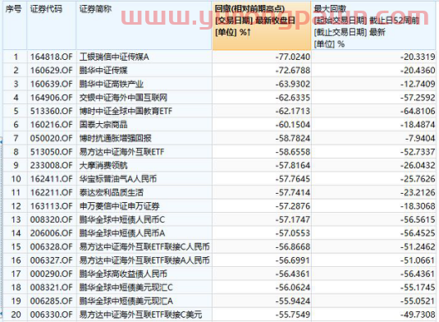This screenshot has width=439, height=322.
Task: Click drawdown value -57.0553
Action: (293, 233)
